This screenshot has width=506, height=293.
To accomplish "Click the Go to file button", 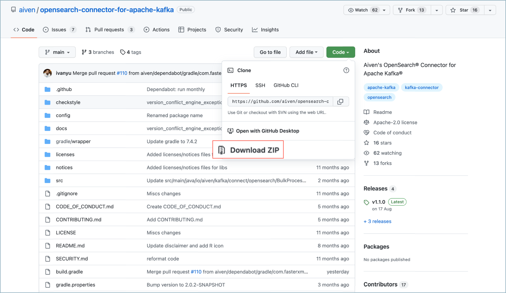I will 270,52.
